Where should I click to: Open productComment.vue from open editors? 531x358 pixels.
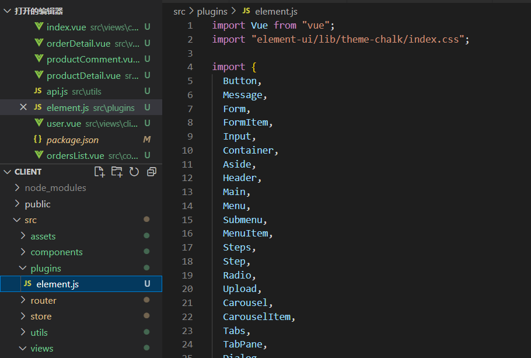pyautogui.click(x=81, y=59)
